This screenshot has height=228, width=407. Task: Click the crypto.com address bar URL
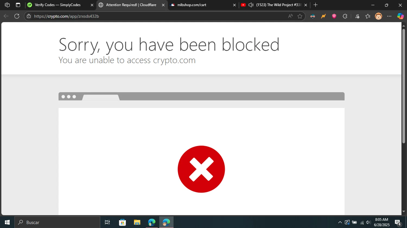coord(66,16)
